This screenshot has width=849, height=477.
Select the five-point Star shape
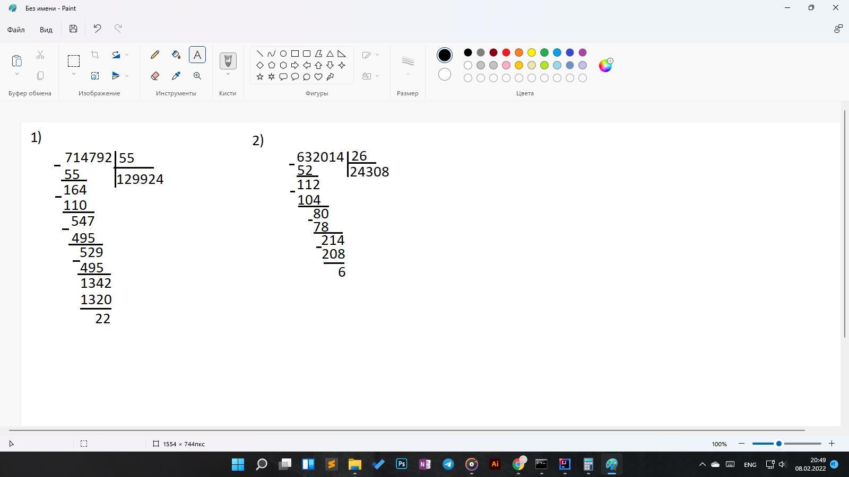(260, 77)
